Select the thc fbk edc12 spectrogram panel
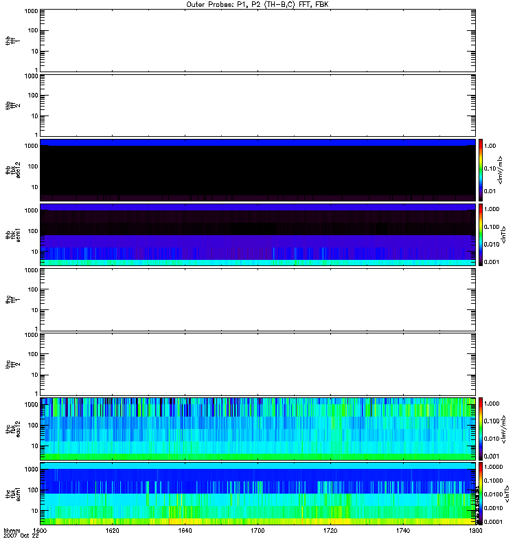 pos(257,428)
